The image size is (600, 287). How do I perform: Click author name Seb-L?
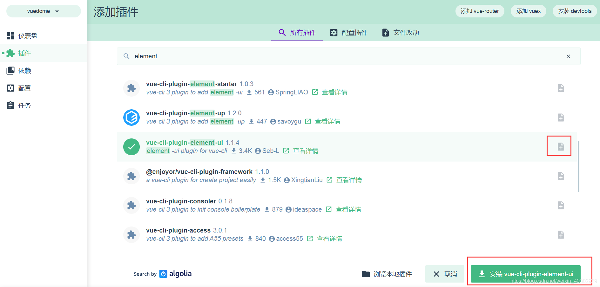[x=271, y=151]
